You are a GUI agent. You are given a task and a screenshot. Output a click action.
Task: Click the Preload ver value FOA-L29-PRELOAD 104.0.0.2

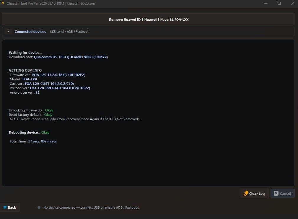tap(60, 88)
